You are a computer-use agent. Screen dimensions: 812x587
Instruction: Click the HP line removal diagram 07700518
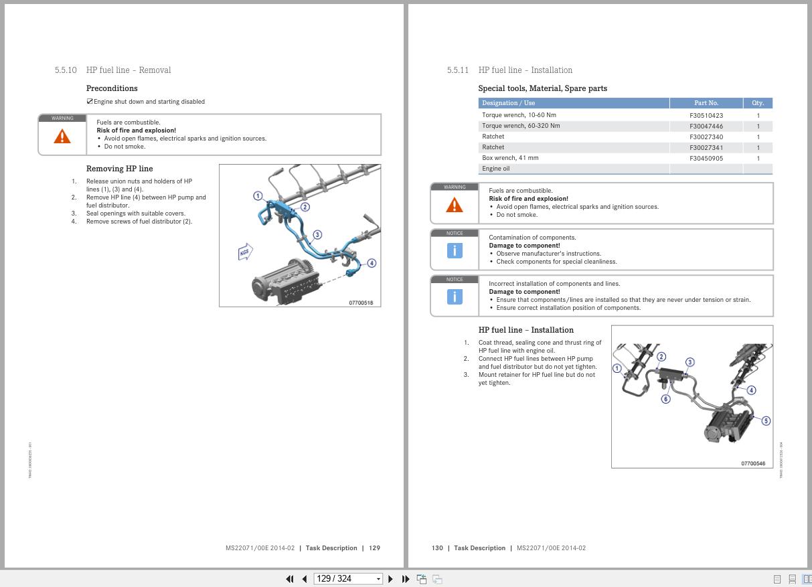coord(300,236)
